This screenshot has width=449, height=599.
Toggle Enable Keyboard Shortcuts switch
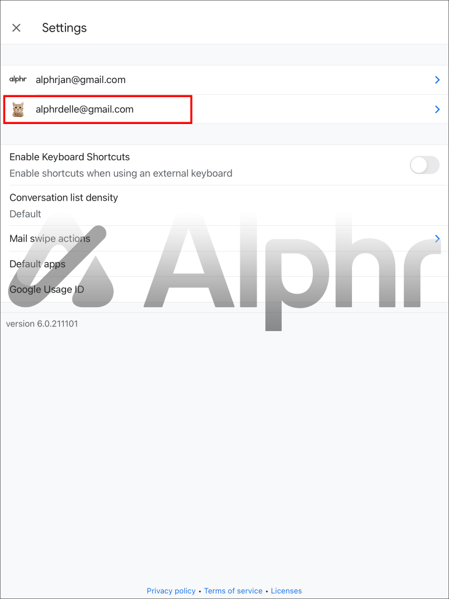tap(424, 165)
